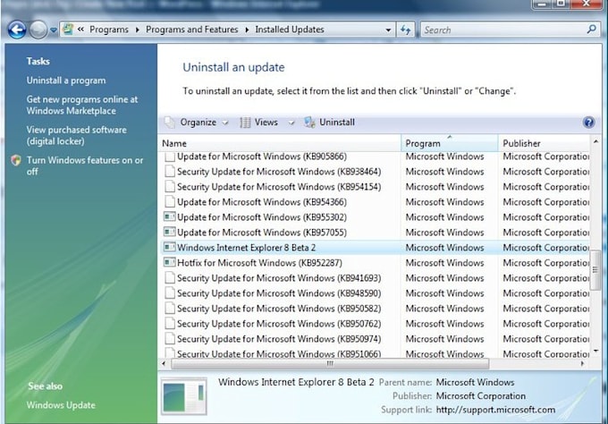Select Security Update for Microsoft Windows (KB938464)
This screenshot has width=608, height=424.
click(x=279, y=172)
